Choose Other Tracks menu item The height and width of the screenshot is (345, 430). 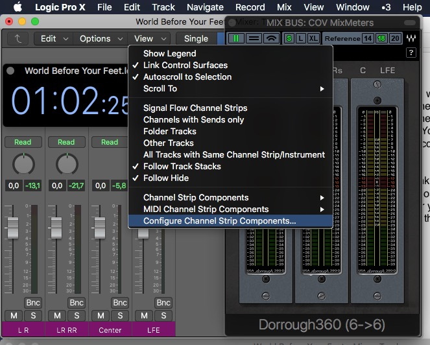click(230, 143)
